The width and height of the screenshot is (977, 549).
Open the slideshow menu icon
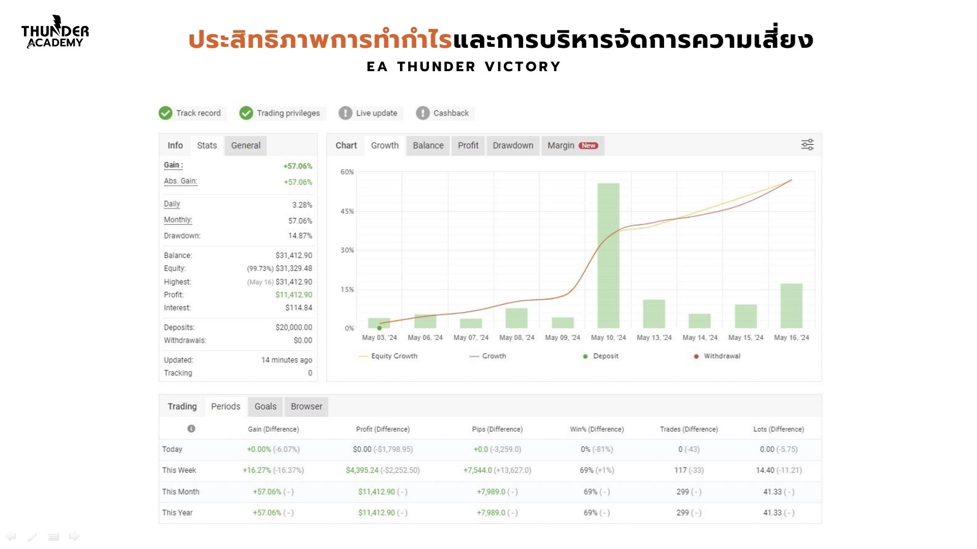click(x=53, y=536)
